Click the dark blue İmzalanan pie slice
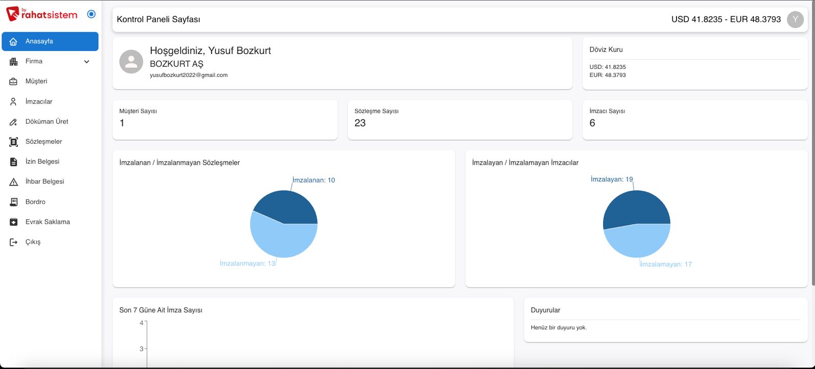 [x=288, y=206]
